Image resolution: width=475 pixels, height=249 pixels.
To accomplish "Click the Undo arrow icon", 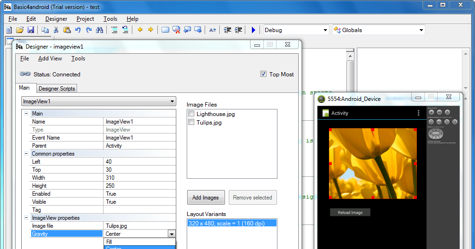I will (78, 30).
